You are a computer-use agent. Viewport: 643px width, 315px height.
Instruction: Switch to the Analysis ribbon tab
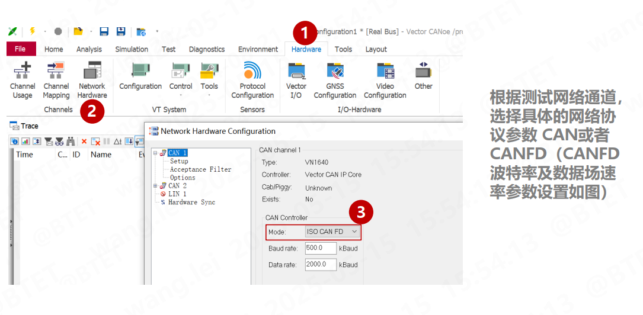[89, 49]
